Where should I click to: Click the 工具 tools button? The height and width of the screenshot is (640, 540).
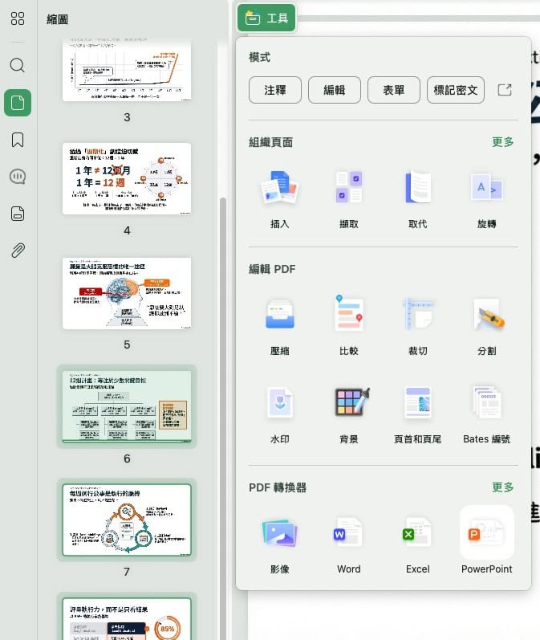pyautogui.click(x=266, y=18)
